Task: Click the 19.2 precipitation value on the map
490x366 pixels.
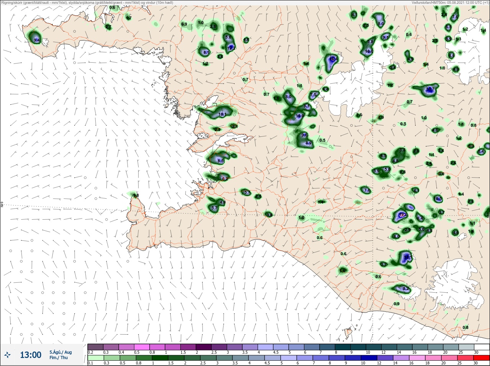Action: pyautogui.click(x=403, y=215)
